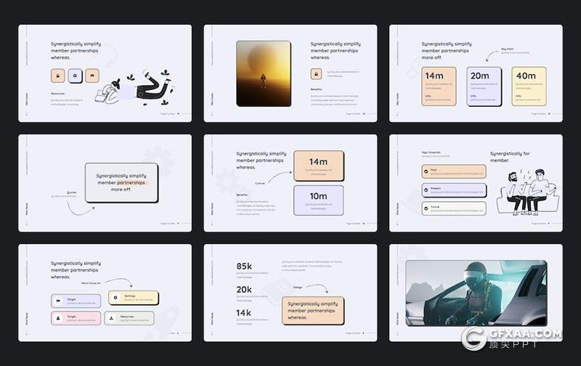Viewport: 581px width, 366px height.
Task: Click the GFXAA.COM watermark logo
Action: point(512,338)
